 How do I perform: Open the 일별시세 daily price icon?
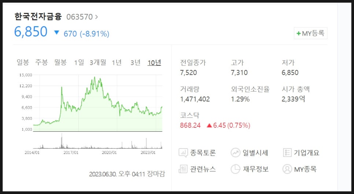(235, 153)
